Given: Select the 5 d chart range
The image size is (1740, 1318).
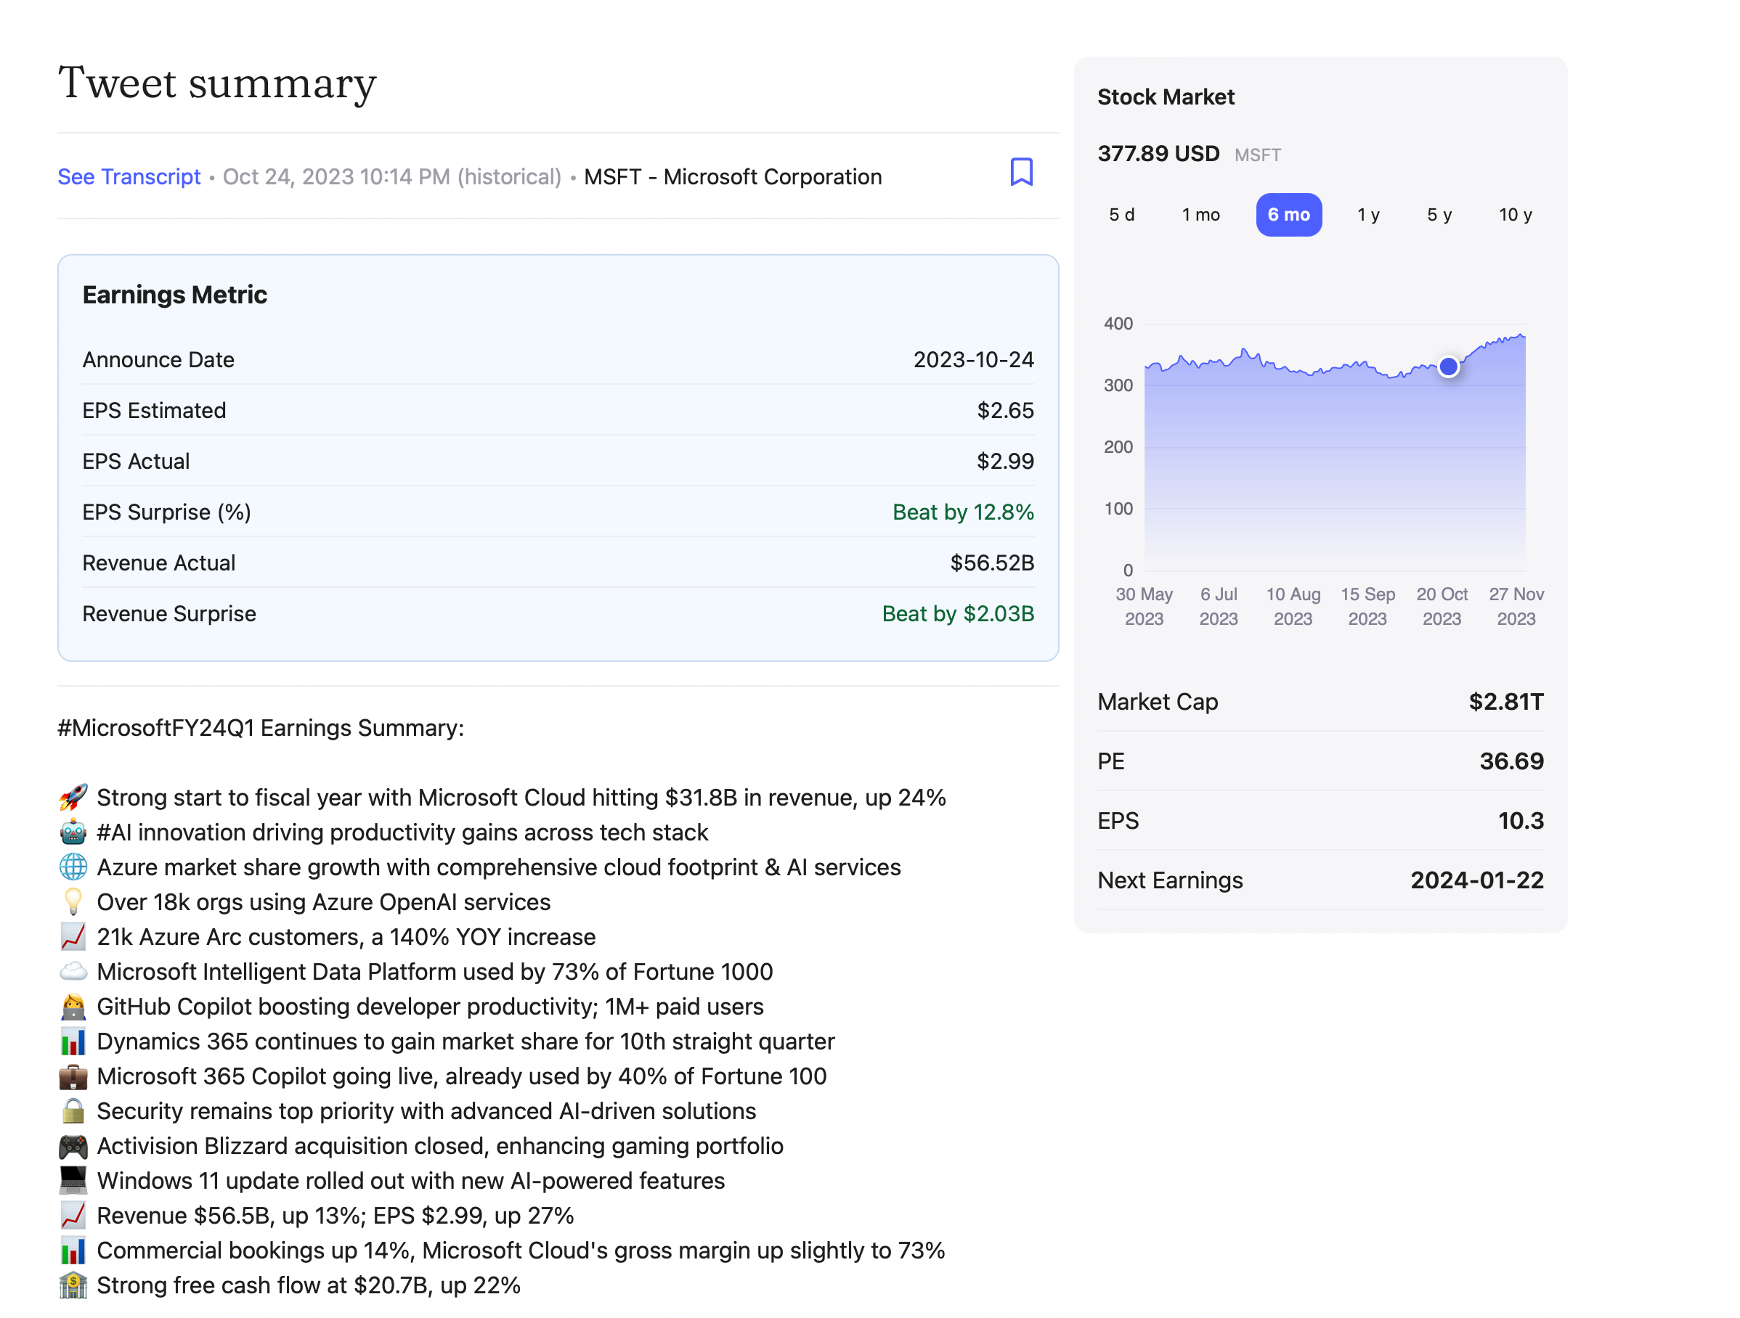Looking at the screenshot, I should pyautogui.click(x=1121, y=215).
